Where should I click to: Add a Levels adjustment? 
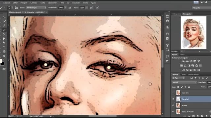tap(187, 61)
